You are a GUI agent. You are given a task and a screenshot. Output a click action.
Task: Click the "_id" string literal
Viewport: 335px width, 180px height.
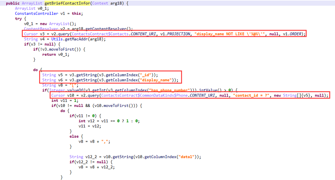(146, 75)
